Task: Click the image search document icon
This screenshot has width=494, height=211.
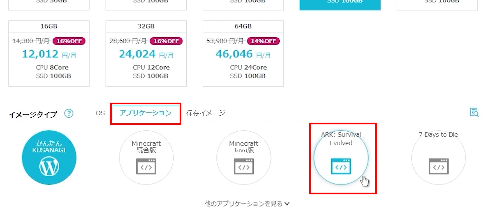Action: tap(474, 112)
